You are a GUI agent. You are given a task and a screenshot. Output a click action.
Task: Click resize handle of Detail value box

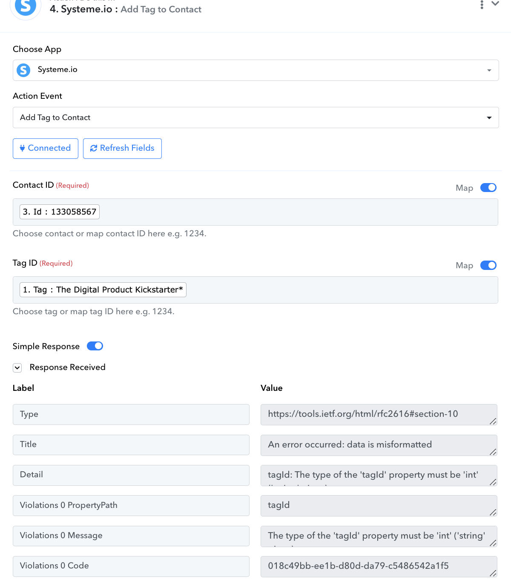click(493, 482)
